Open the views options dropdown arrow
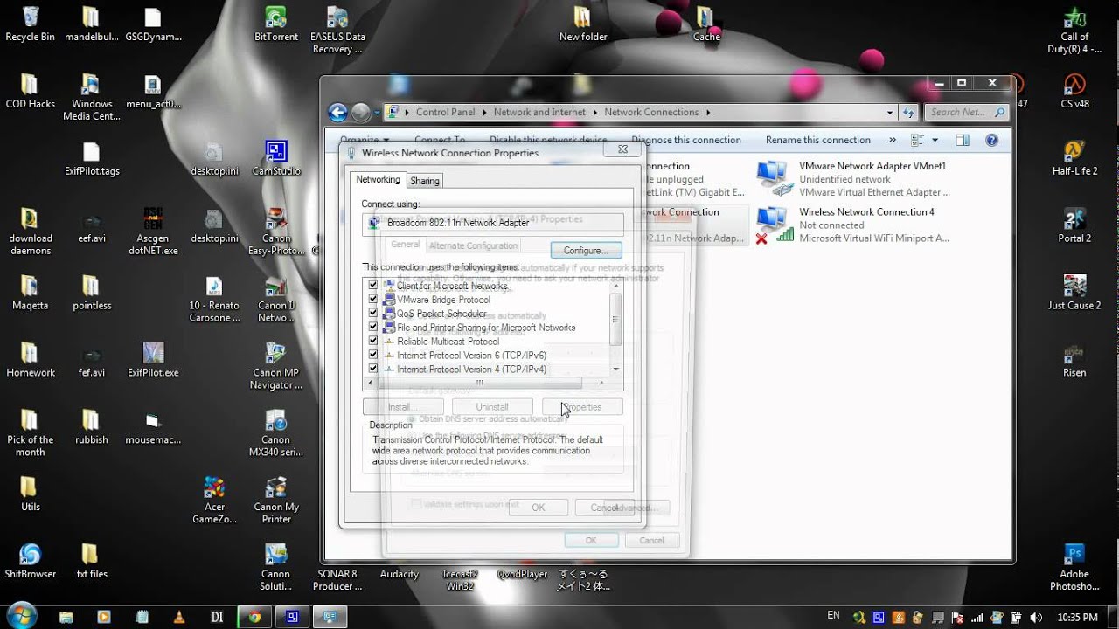This screenshot has height=629, width=1119. [935, 140]
